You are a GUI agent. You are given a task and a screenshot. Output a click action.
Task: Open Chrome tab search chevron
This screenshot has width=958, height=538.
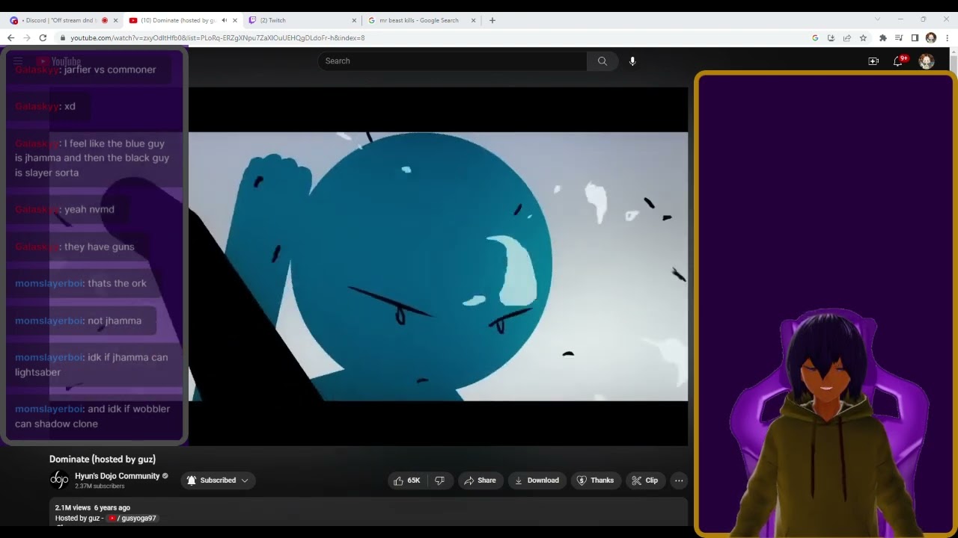[x=877, y=19]
